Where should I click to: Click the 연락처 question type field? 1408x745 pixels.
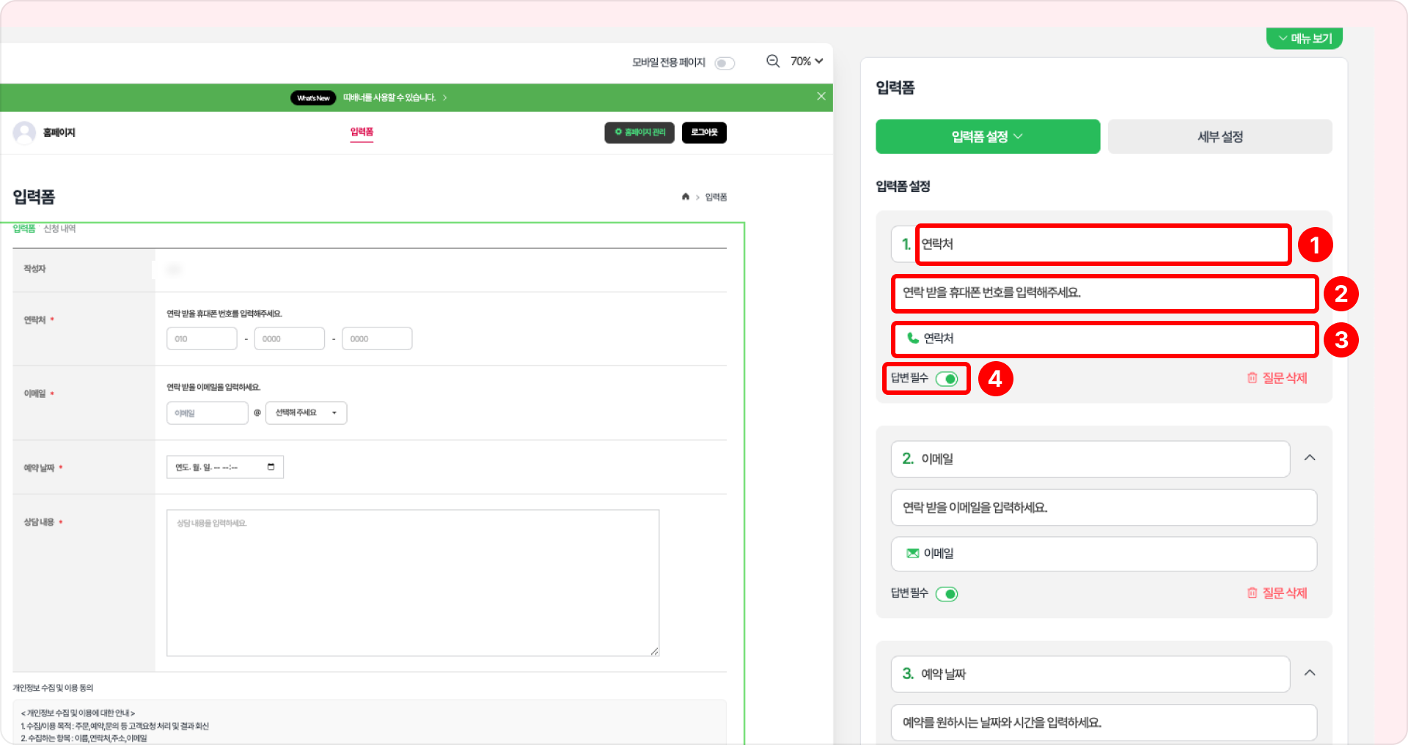pyautogui.click(x=1104, y=339)
